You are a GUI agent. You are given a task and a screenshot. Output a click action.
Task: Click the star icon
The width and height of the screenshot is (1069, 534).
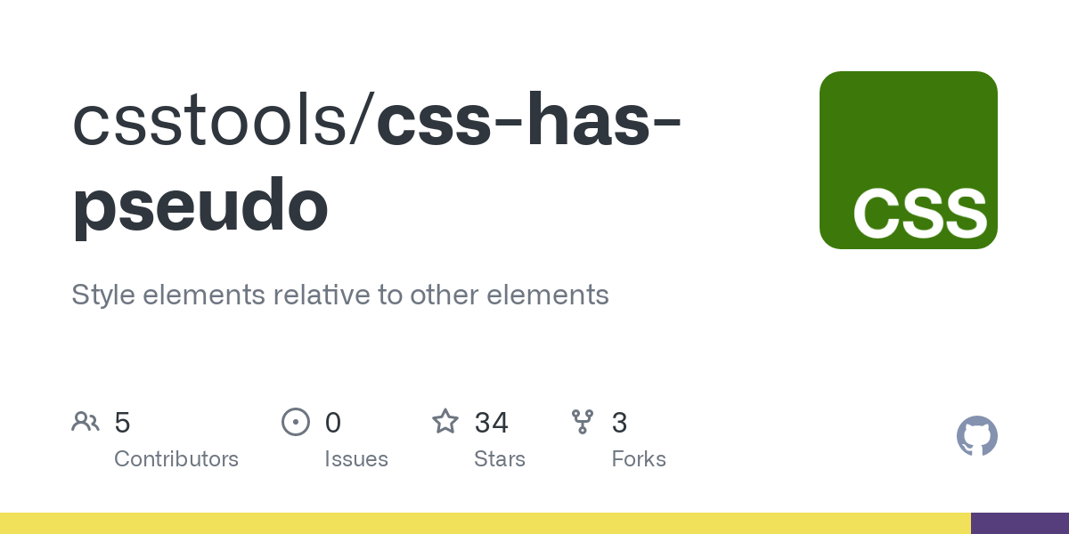(445, 421)
